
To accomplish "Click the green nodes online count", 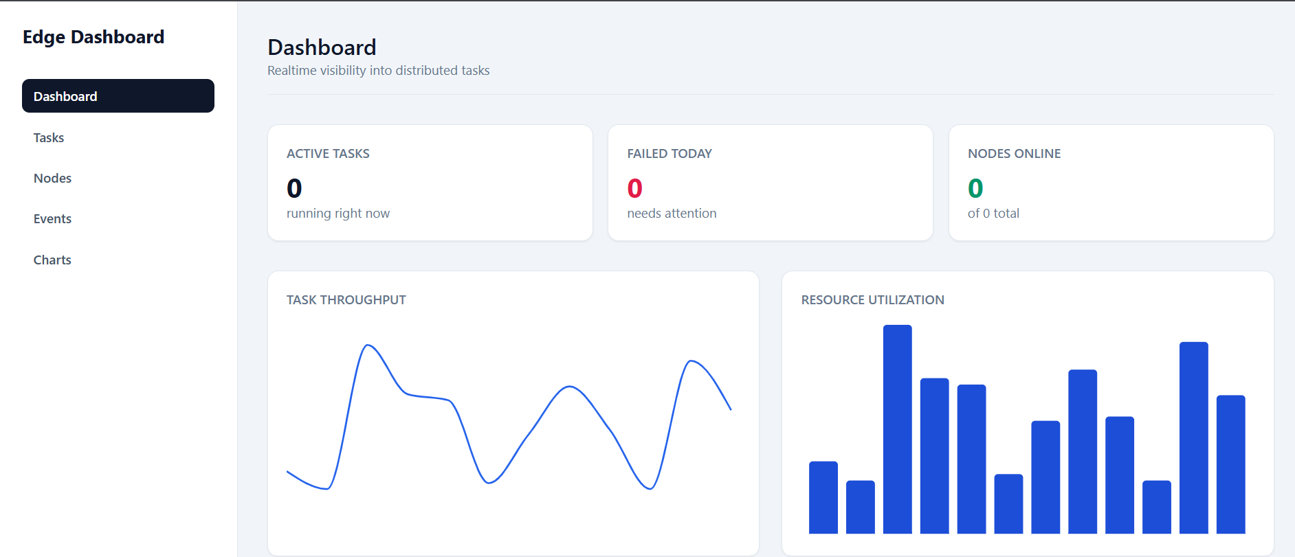I will pyautogui.click(x=975, y=188).
